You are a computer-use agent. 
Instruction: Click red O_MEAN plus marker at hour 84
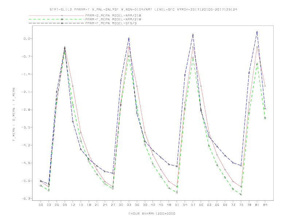265,86
